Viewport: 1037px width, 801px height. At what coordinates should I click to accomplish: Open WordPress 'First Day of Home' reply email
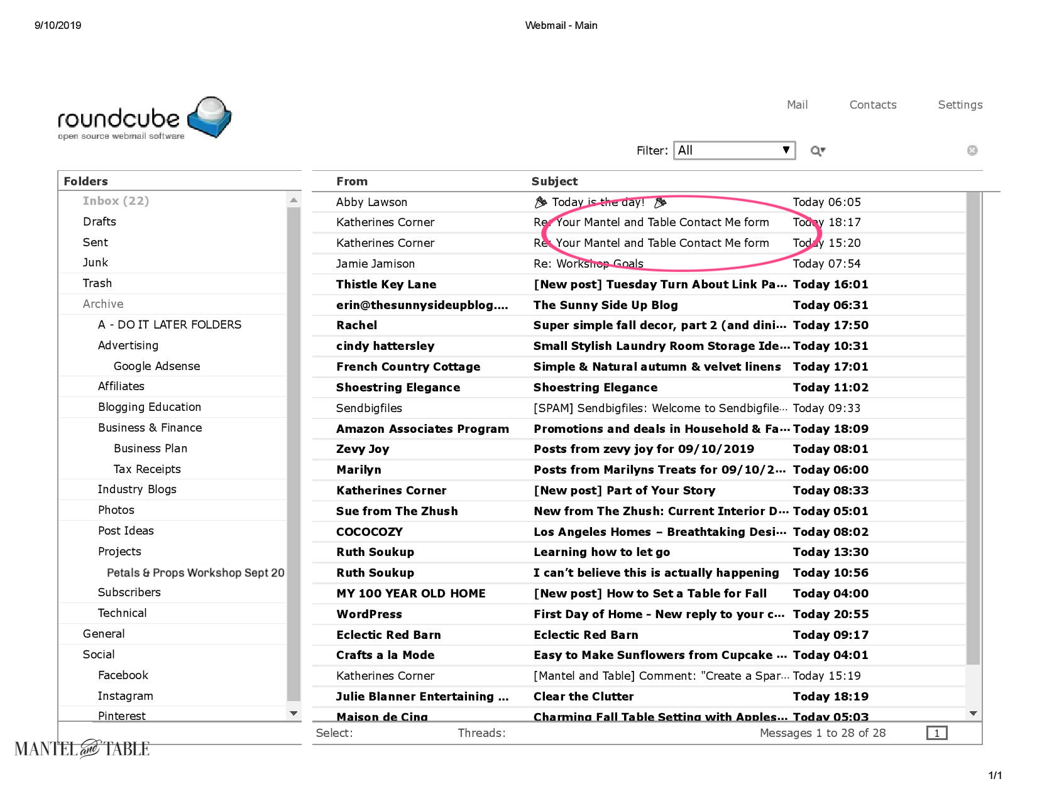pos(639,614)
